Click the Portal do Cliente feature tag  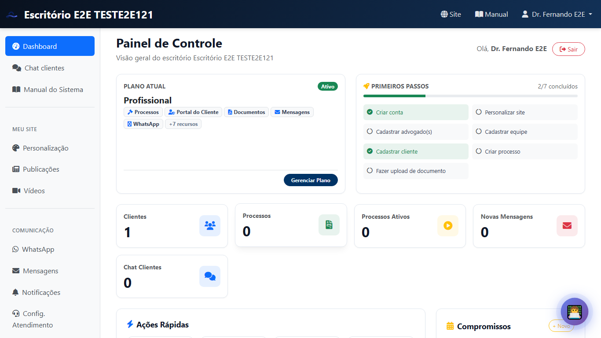click(193, 112)
